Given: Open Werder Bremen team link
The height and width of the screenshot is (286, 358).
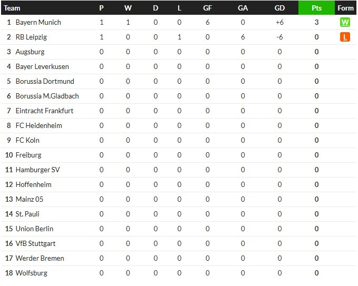Looking at the screenshot, I should (40, 259).
